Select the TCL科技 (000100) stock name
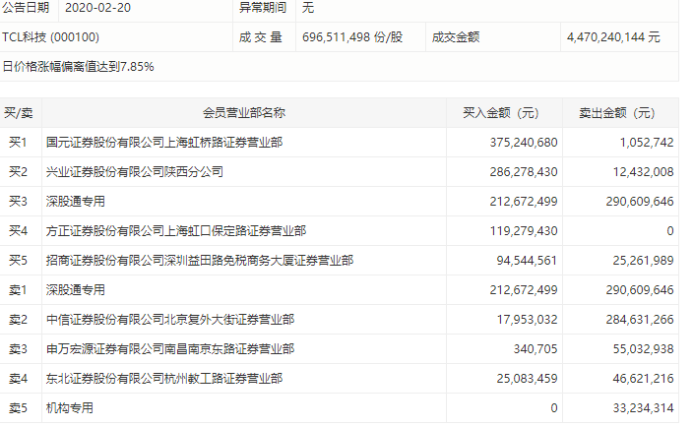 50,37
